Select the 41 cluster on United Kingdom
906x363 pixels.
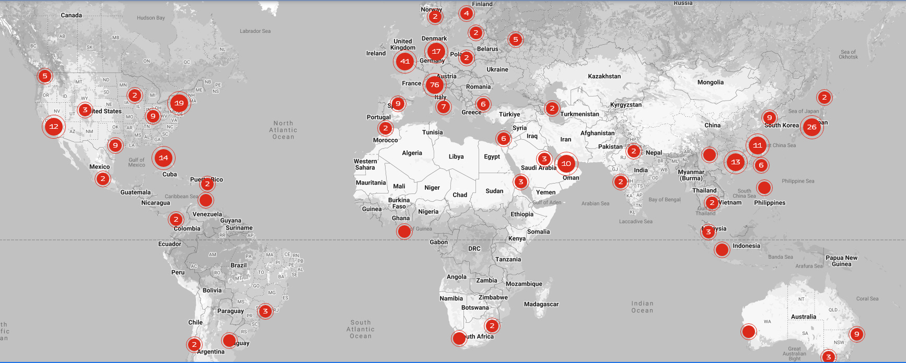(405, 61)
